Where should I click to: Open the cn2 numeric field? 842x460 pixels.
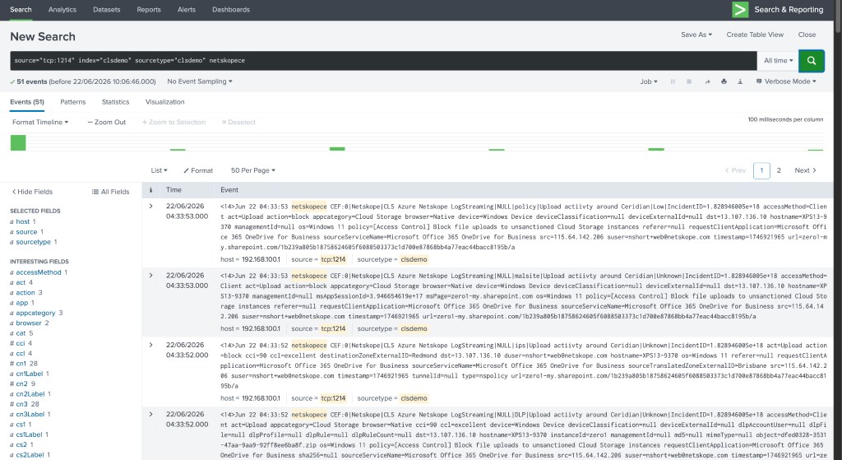[22, 383]
